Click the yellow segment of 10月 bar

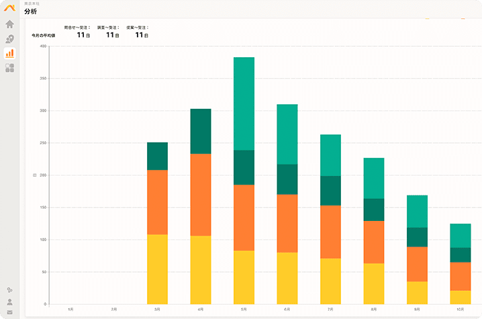point(460,298)
